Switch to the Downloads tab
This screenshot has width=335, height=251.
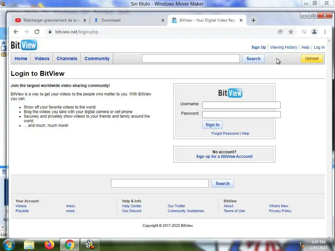coord(129,20)
